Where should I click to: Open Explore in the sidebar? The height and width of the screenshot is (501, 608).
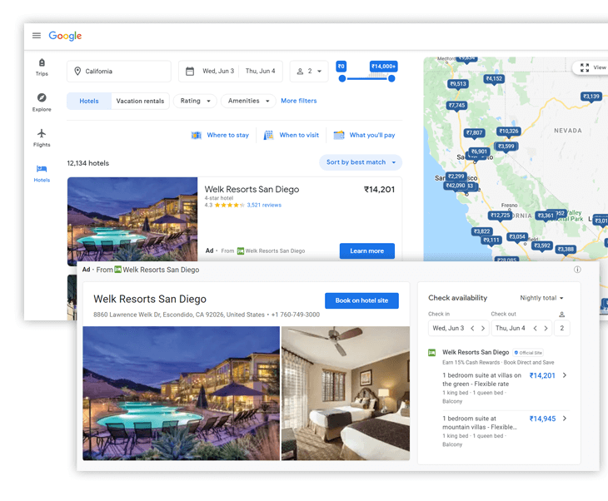[x=42, y=102]
